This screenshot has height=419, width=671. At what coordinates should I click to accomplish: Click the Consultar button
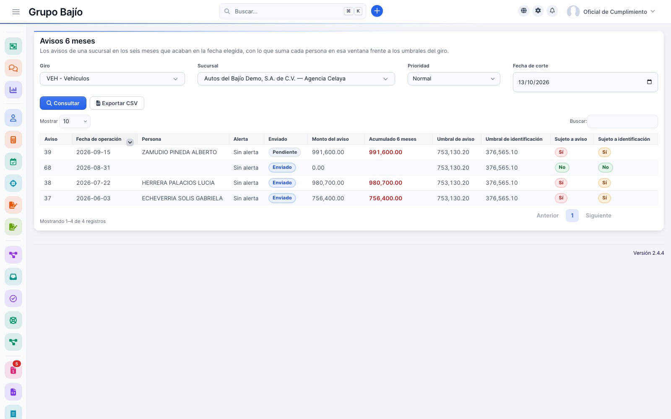[x=63, y=103]
